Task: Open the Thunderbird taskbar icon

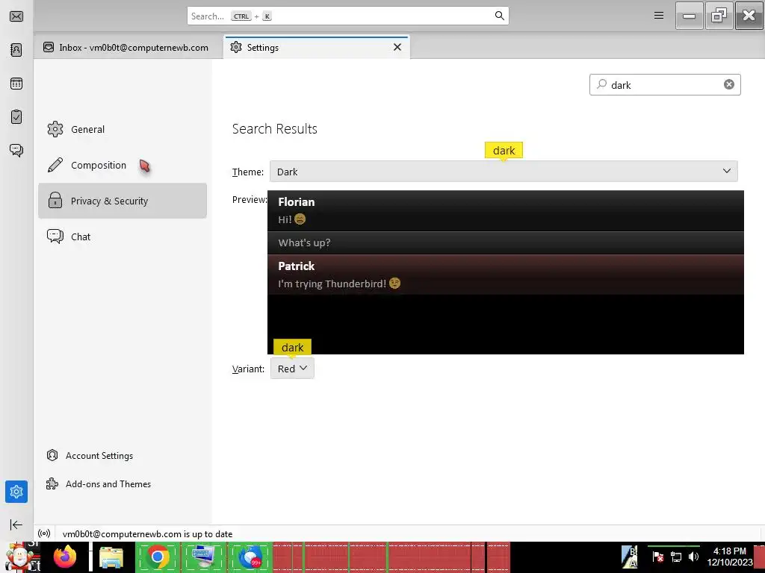Action: pos(250,557)
